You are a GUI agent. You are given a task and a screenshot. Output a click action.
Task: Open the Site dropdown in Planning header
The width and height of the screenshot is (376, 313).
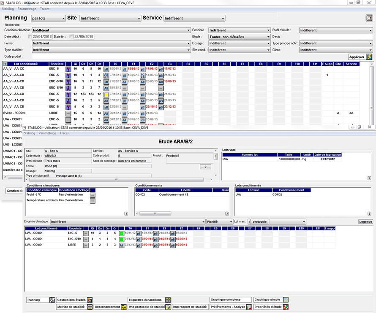pos(110,18)
